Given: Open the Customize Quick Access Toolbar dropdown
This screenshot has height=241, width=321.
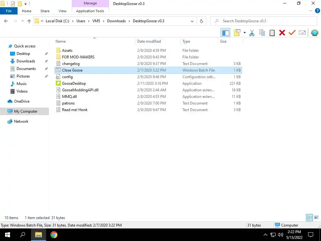Looking at the screenshot, I should tap(26, 4).
